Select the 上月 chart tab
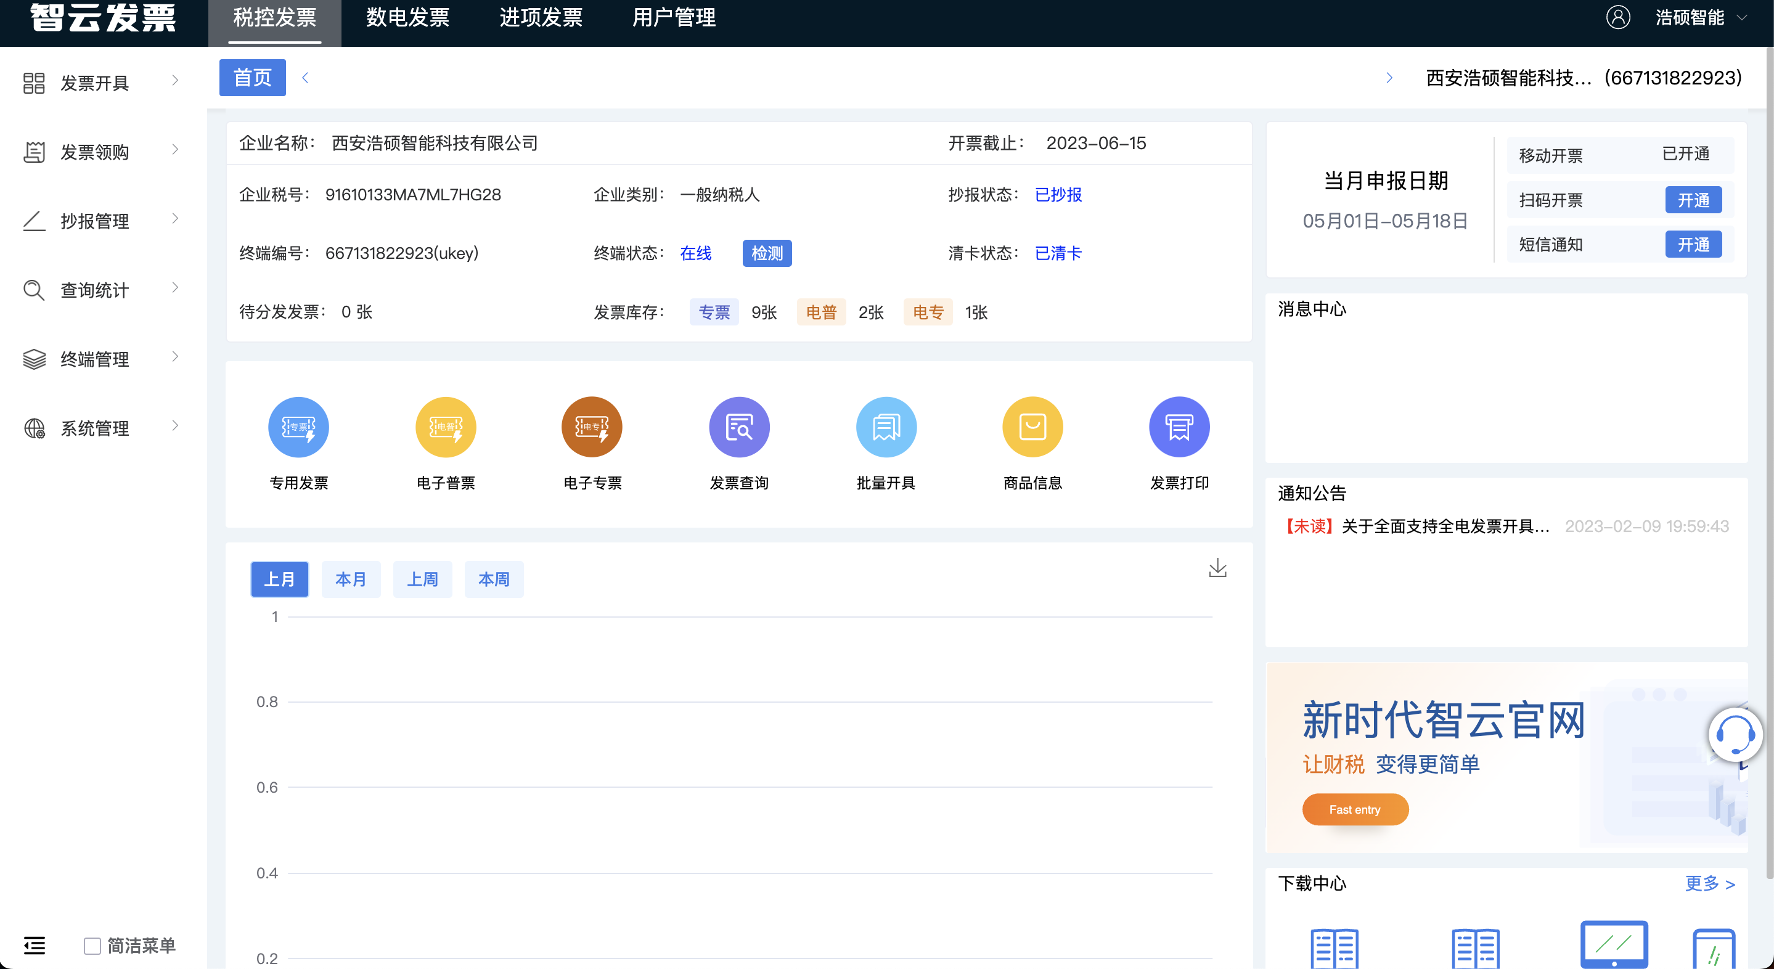This screenshot has width=1774, height=969. tap(280, 579)
